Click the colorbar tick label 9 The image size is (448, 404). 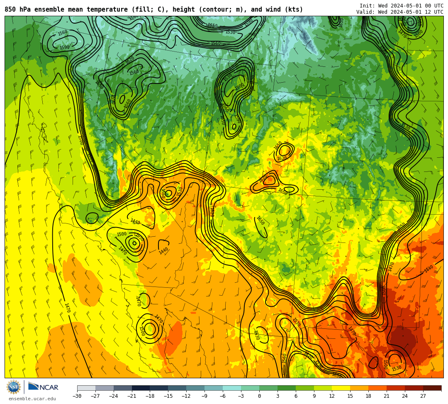[x=314, y=396]
